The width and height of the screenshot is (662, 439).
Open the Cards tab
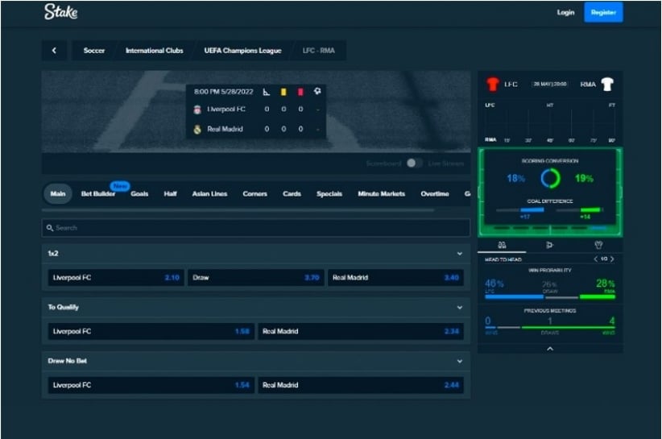coord(292,194)
